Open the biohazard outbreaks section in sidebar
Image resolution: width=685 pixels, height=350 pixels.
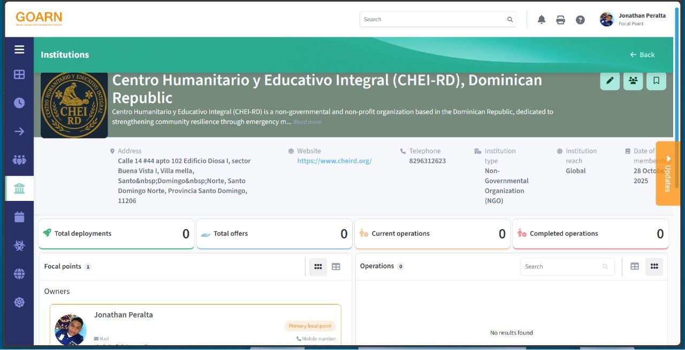[19, 245]
